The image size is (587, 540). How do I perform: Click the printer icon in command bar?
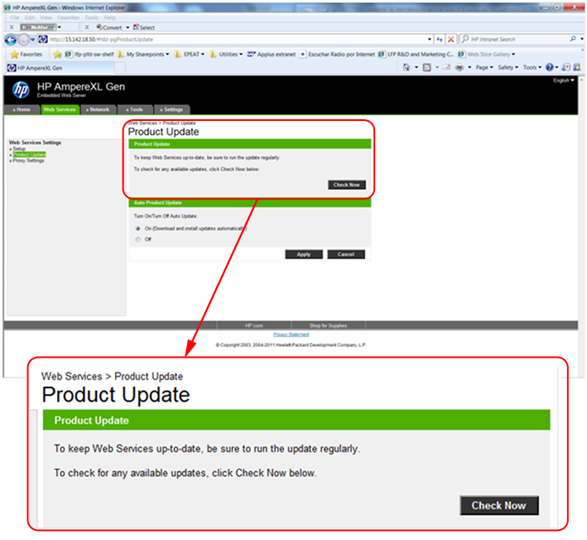[459, 67]
